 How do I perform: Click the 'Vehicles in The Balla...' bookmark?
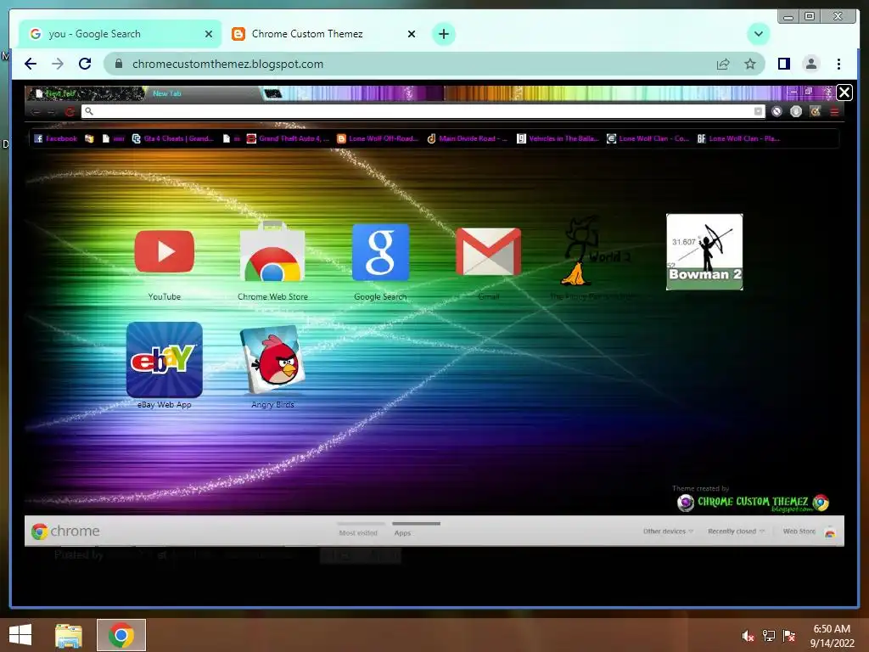click(x=558, y=138)
